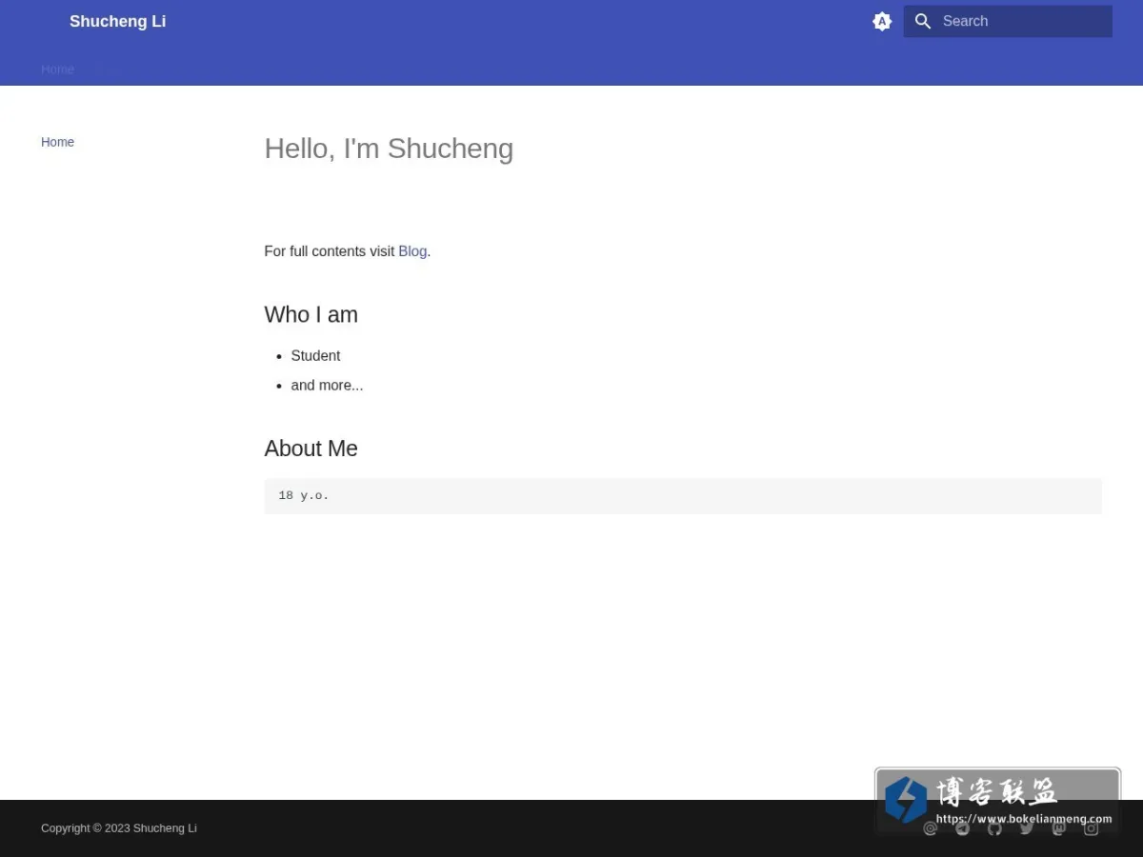Select Home in the left sidebar

tap(57, 142)
